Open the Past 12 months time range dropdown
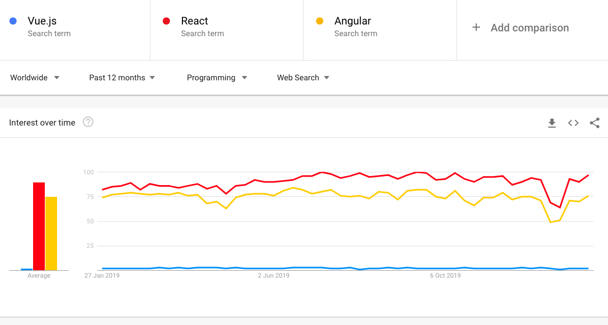The width and height of the screenshot is (608, 325). click(x=122, y=78)
